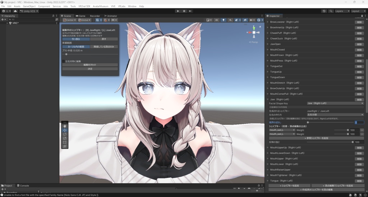The height and width of the screenshot is (197, 368).
Task: Open the Global rotation dropdown
Action: pos(84,20)
